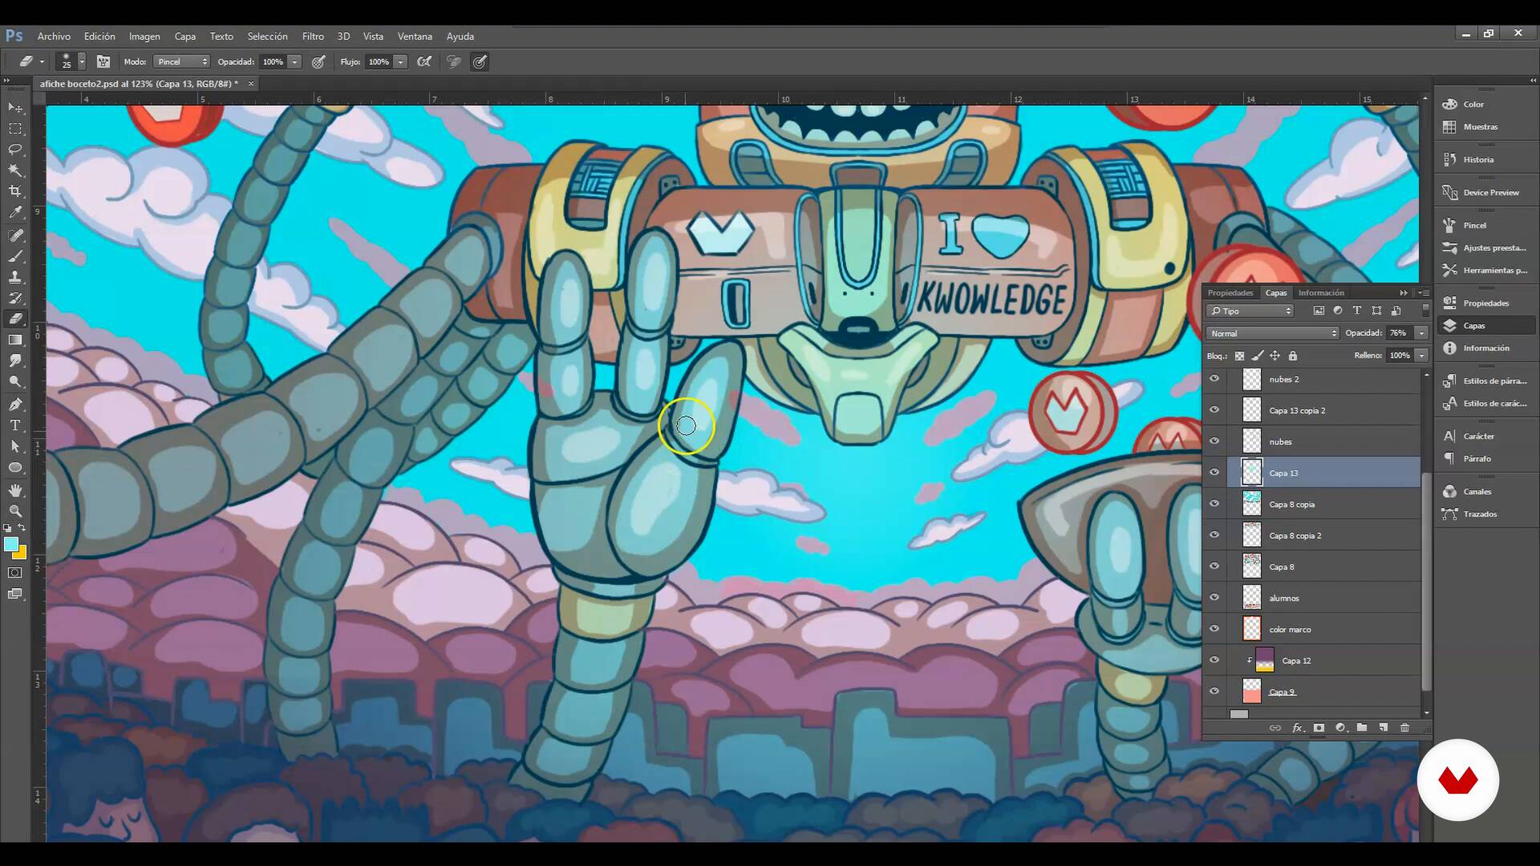Click the foreground color swatch
This screenshot has height=866, width=1540.
coord(11,545)
